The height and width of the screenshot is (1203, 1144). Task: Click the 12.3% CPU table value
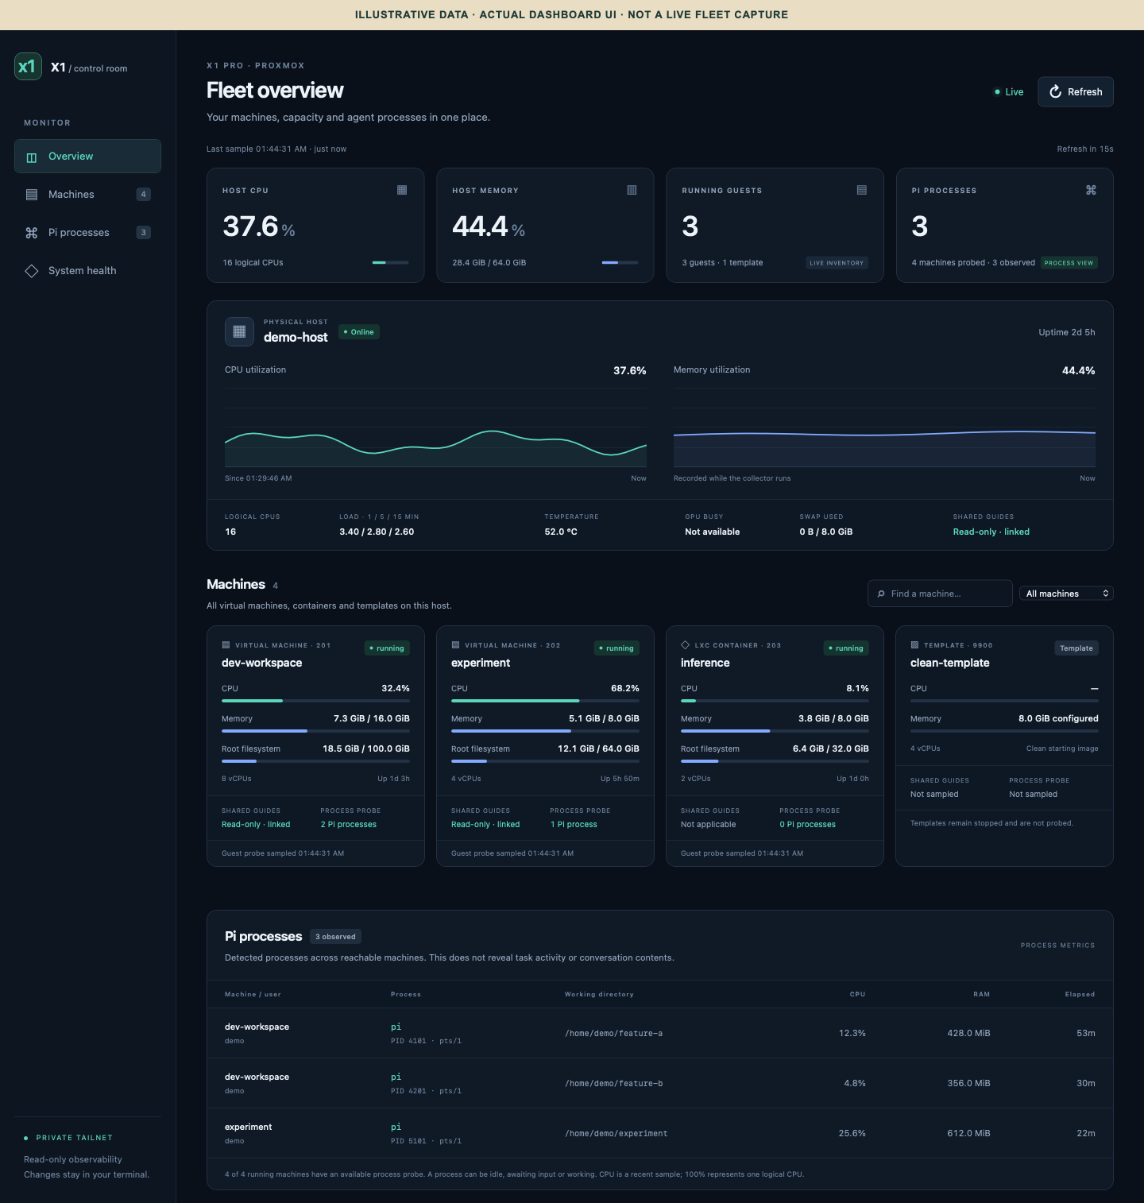click(852, 1034)
